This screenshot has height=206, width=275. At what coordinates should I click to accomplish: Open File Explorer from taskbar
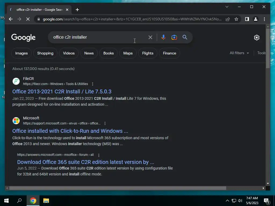tap(46, 201)
